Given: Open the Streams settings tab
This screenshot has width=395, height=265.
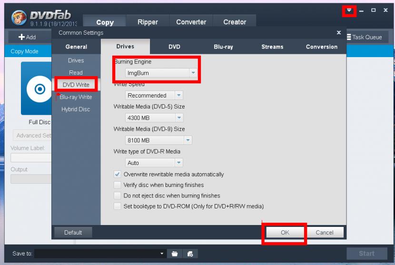Looking at the screenshot, I should point(272,47).
